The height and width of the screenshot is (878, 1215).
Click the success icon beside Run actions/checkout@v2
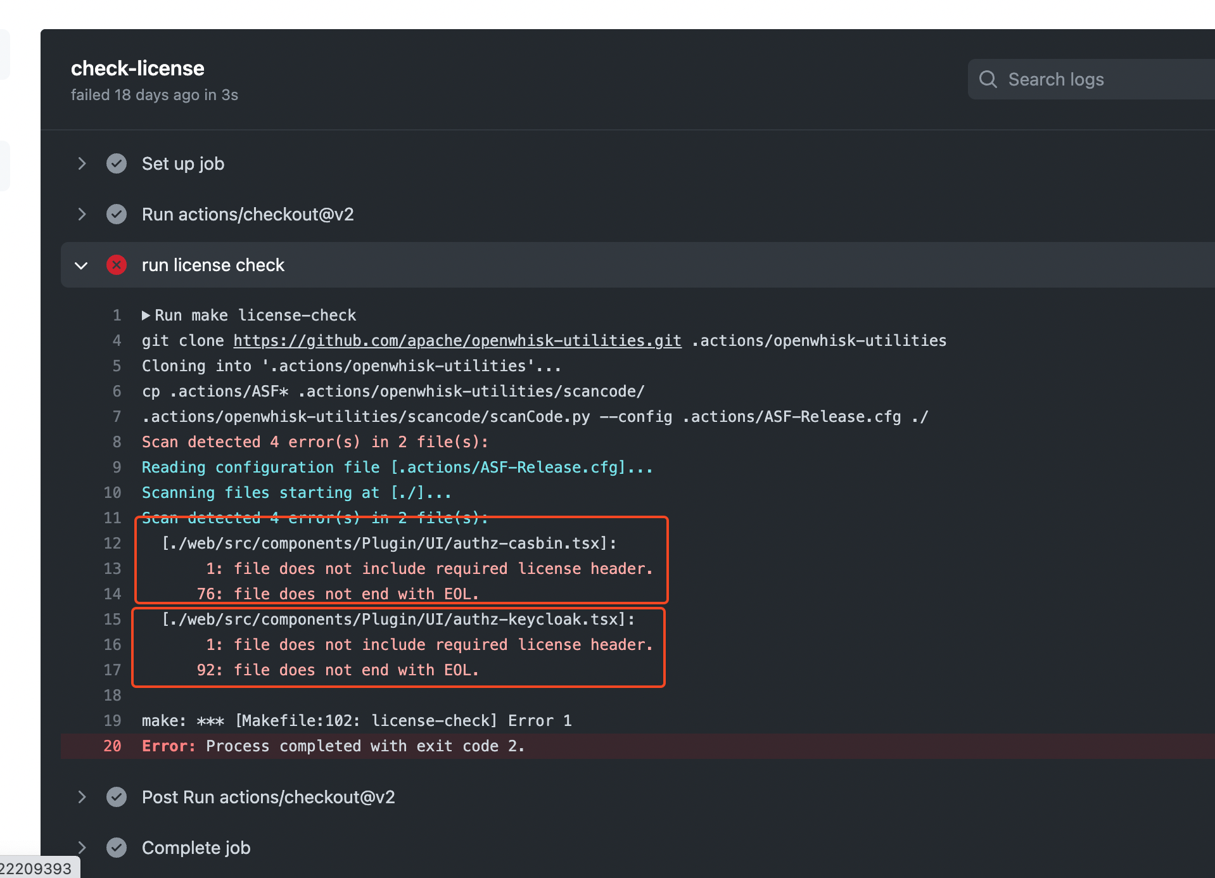coord(117,214)
